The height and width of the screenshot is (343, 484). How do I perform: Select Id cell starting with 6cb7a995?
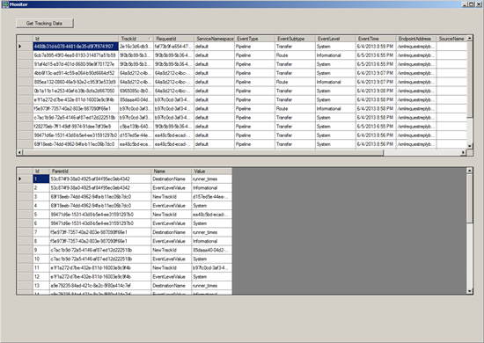[76, 55]
